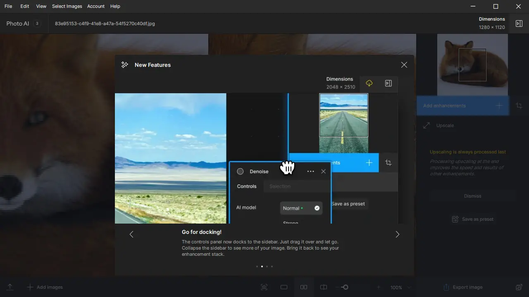Toggle the split comparison view

point(324,287)
